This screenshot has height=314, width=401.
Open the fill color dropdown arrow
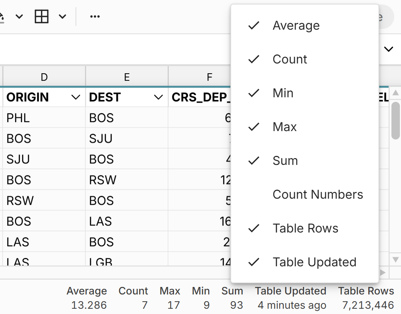(x=19, y=17)
